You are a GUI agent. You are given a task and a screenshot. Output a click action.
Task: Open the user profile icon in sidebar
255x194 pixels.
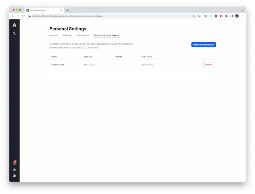14,176
